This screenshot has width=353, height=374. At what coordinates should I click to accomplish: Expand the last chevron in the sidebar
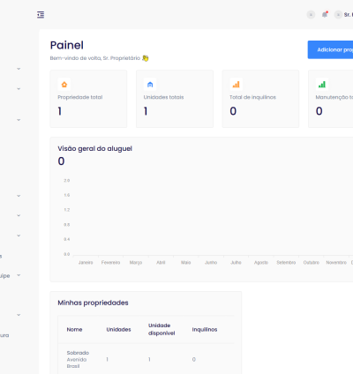tap(19, 315)
